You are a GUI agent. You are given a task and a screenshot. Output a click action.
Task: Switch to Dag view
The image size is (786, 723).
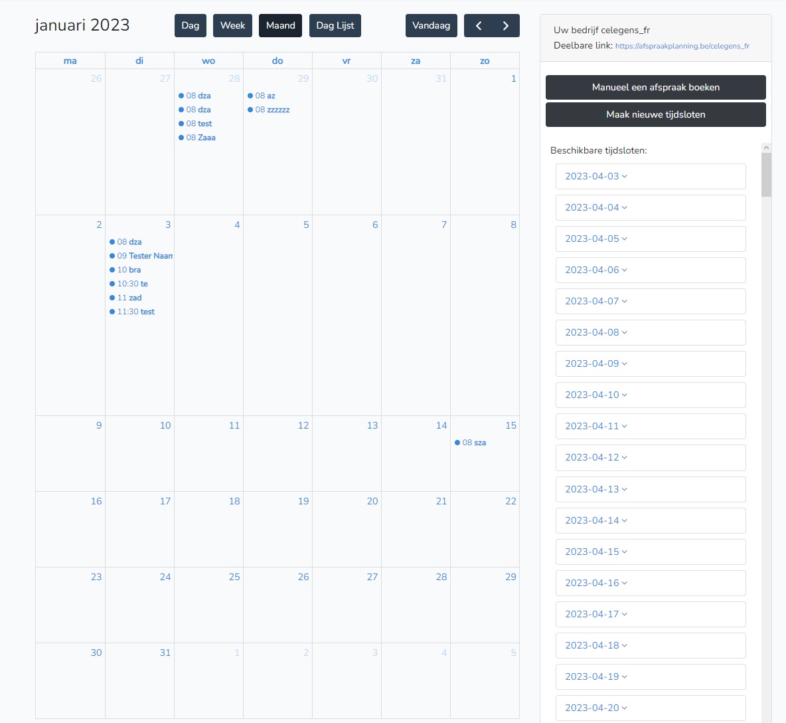(191, 26)
